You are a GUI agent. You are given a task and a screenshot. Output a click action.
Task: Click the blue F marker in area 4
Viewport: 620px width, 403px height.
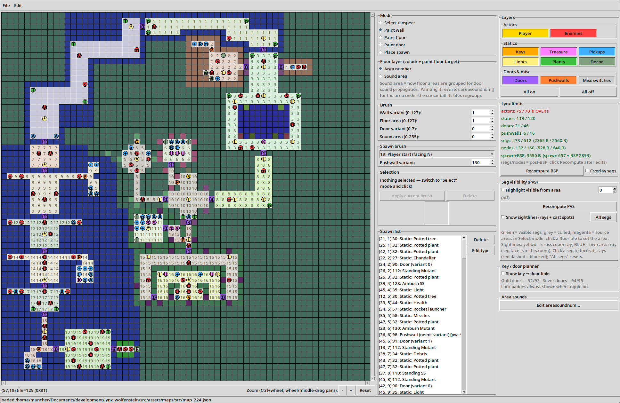292,67
